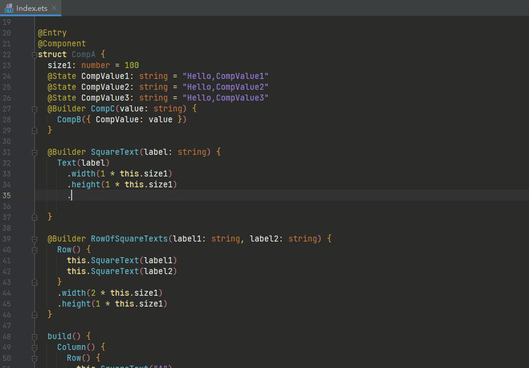
Task: Click .height call on line 45
Action: 113,304
